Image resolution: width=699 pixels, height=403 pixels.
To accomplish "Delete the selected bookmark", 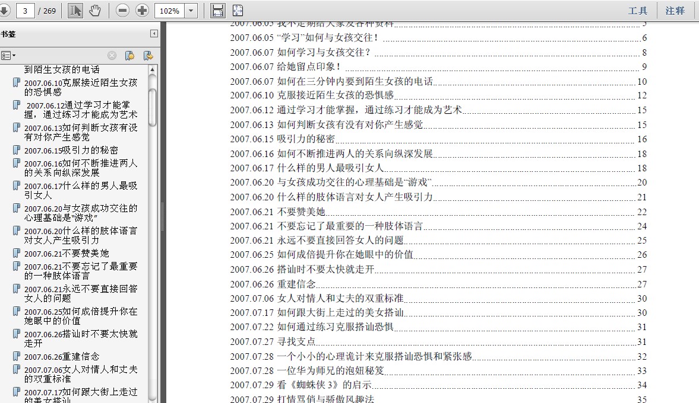I will coord(112,55).
